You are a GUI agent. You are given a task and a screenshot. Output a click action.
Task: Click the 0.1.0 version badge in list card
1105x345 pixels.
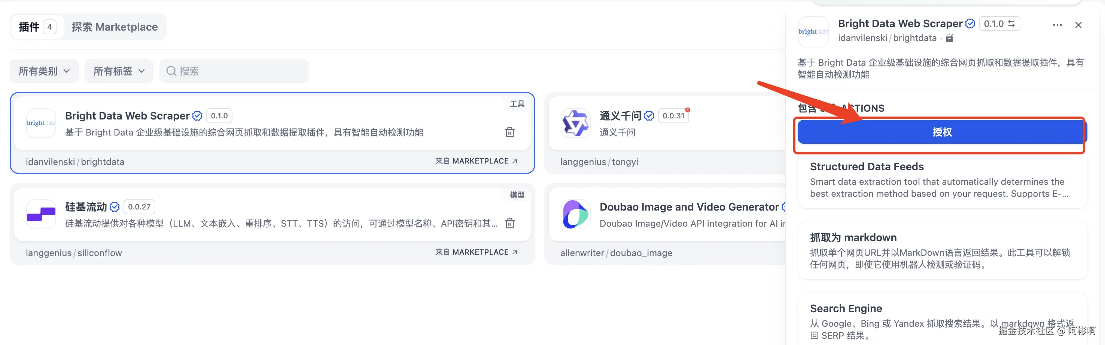coord(219,116)
